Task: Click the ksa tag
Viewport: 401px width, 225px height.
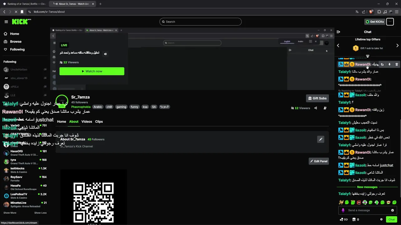Action: [145, 107]
